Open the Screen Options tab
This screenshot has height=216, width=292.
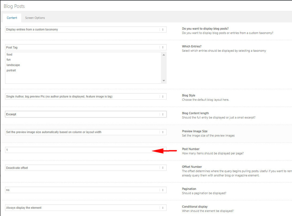(x=35, y=18)
